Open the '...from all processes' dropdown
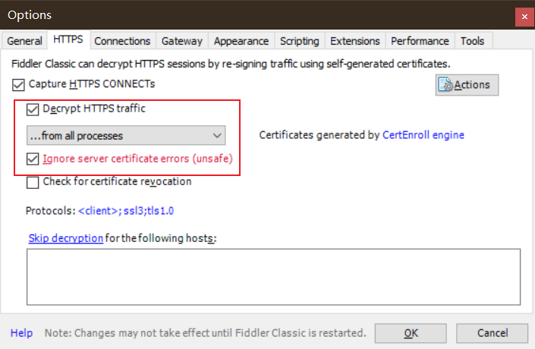 pyautogui.click(x=125, y=136)
